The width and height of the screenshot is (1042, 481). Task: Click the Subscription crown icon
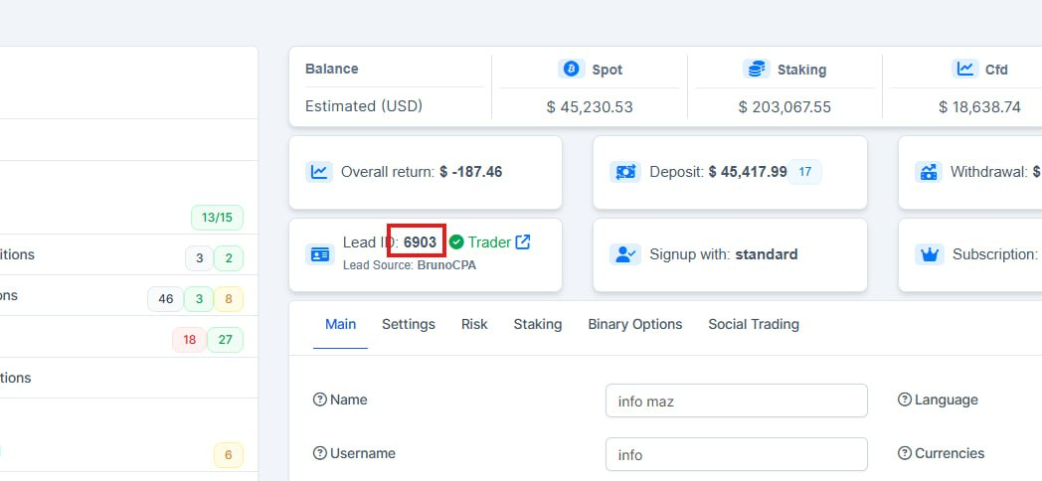[929, 253]
